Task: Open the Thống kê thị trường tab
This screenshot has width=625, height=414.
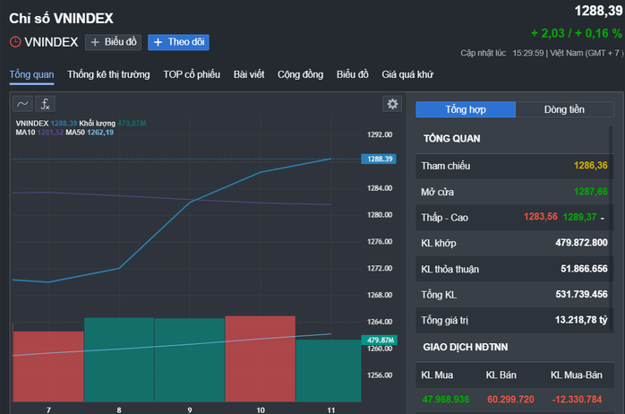Action: (x=108, y=74)
